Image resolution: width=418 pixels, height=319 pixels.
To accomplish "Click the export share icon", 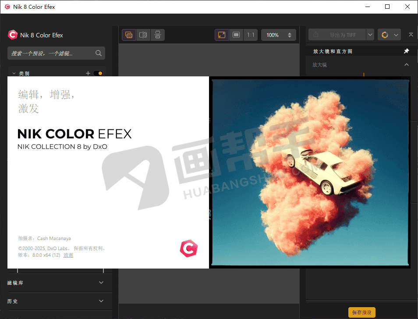I will pyautogui.click(x=315, y=34).
